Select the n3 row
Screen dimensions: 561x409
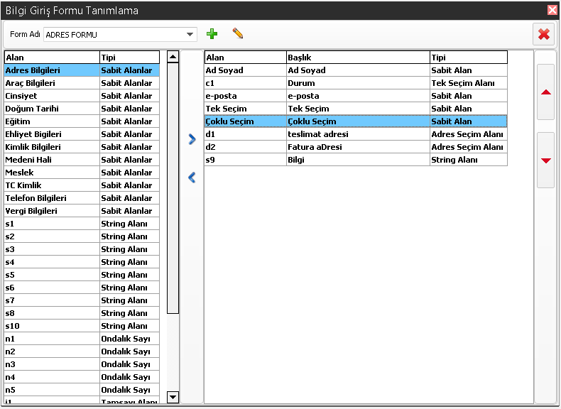(x=82, y=365)
